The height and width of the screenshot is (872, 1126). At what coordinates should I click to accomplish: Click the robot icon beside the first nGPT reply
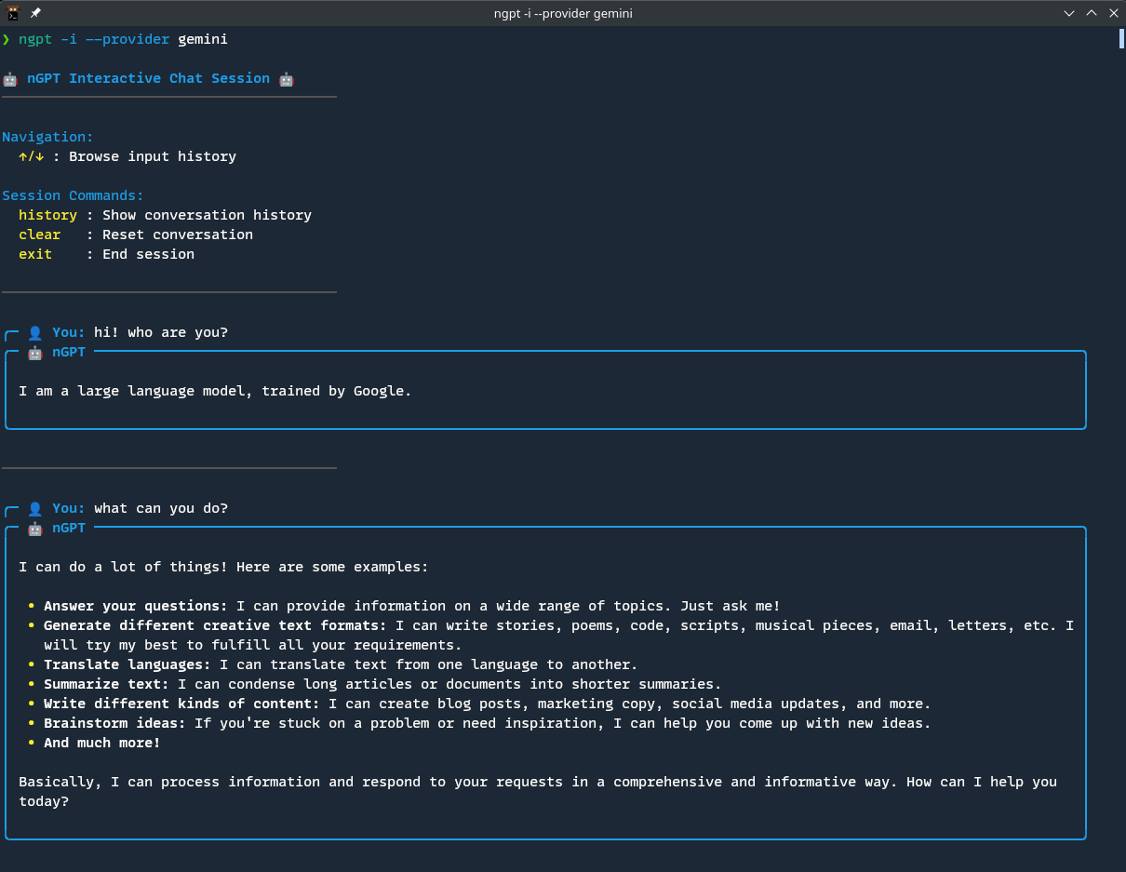point(34,353)
